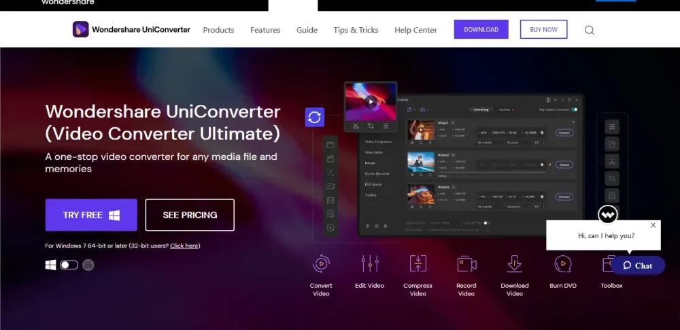Click the Convert Video feature icon
The height and width of the screenshot is (330, 680).
[x=321, y=264]
